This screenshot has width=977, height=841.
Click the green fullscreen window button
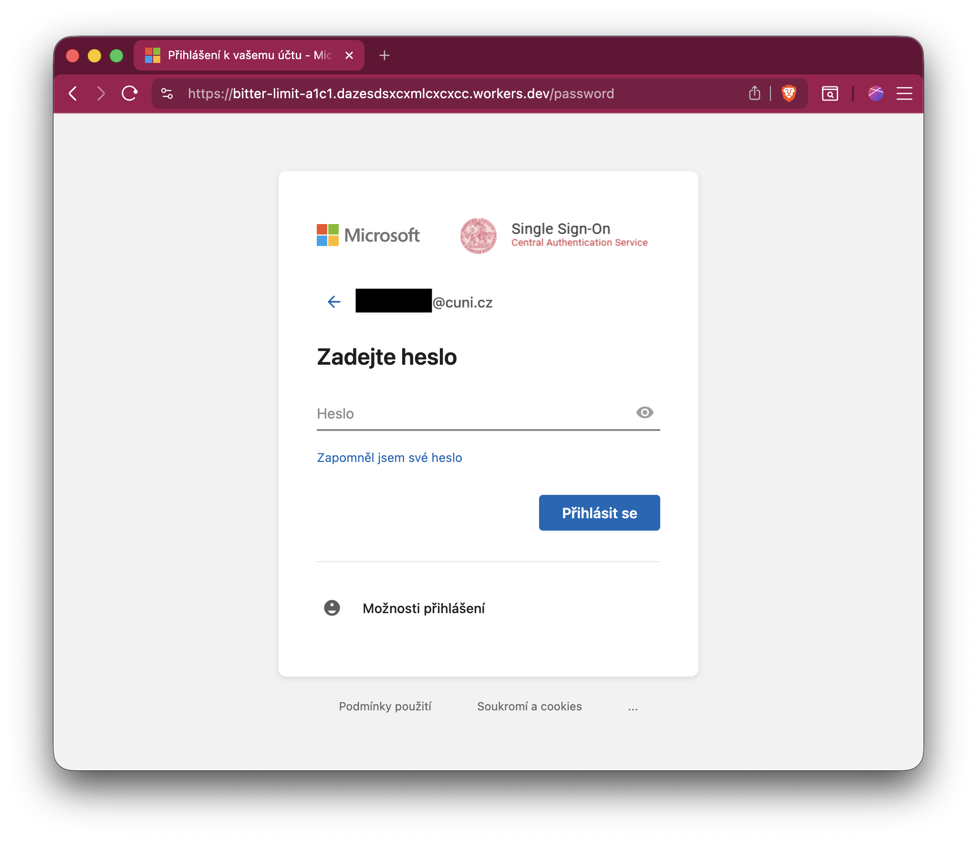pos(116,56)
